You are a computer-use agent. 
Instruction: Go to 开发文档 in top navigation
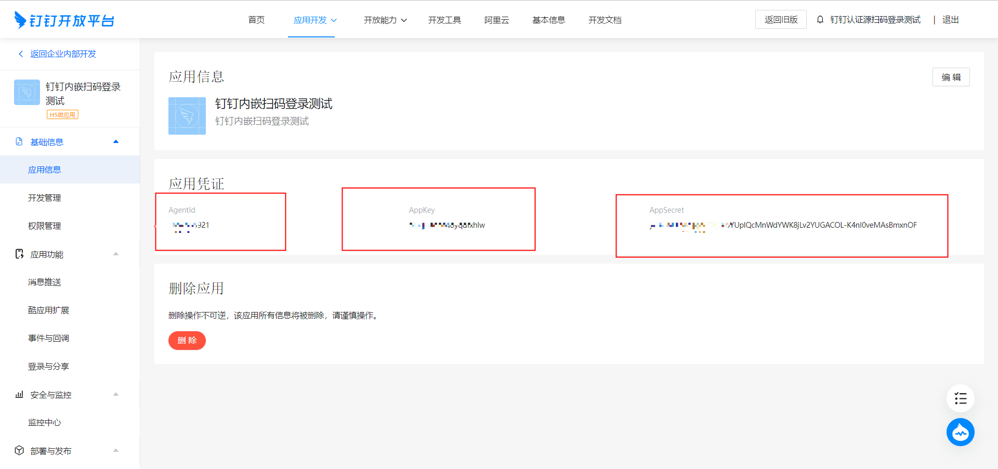tap(605, 20)
